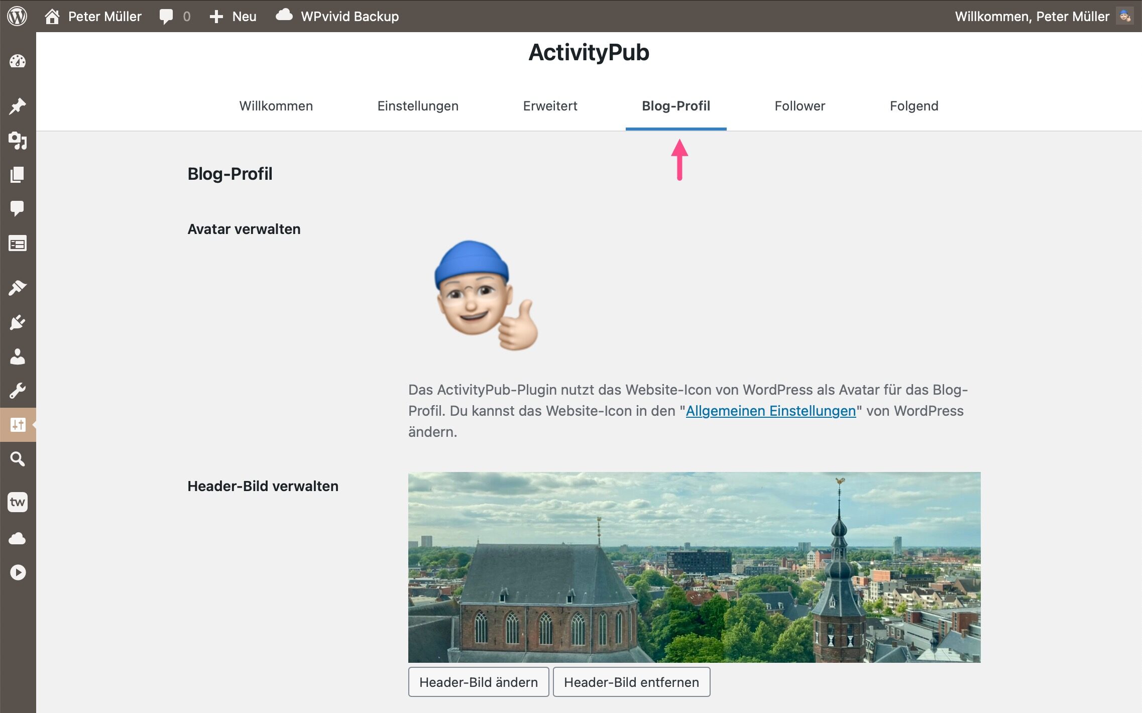The height and width of the screenshot is (713, 1142).
Task: Open the tw plugin sidebar icon
Action: pyautogui.click(x=18, y=502)
